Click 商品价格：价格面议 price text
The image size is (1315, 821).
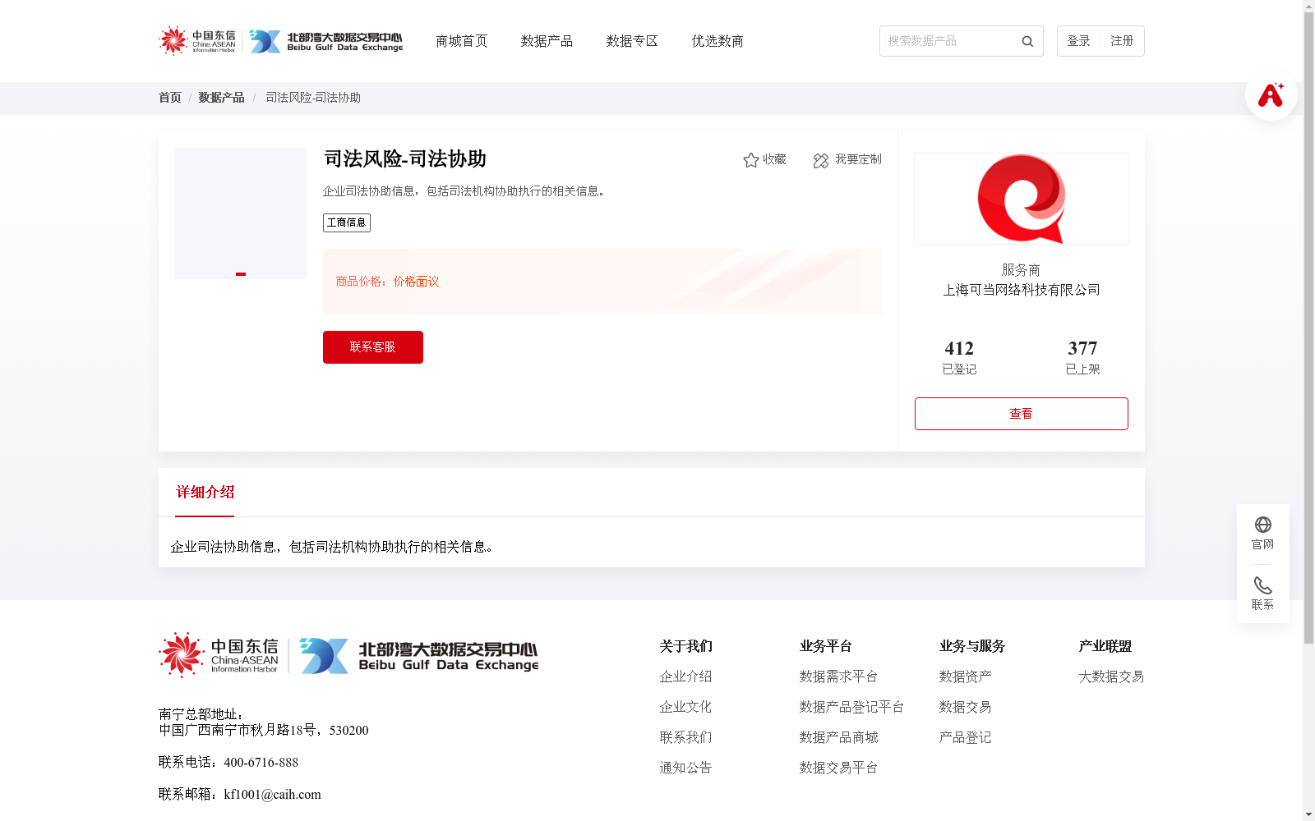(x=387, y=282)
